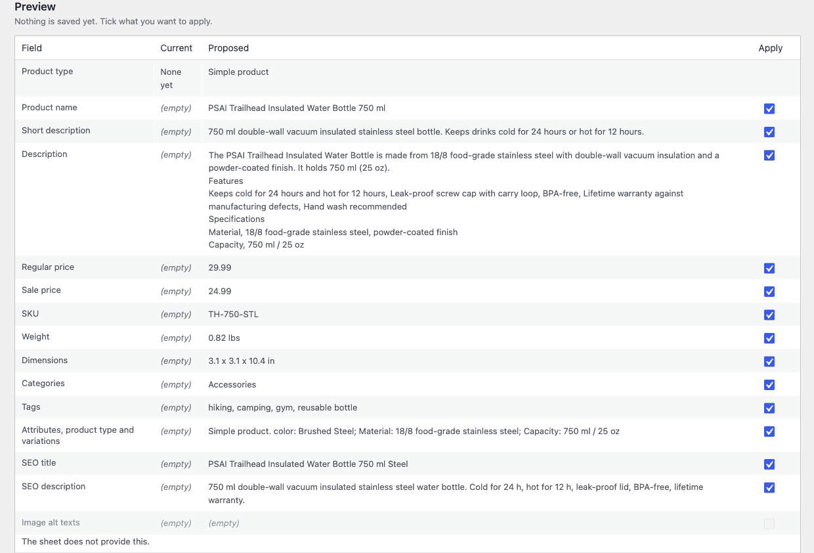Untick the Product name apply checkbox

point(769,109)
